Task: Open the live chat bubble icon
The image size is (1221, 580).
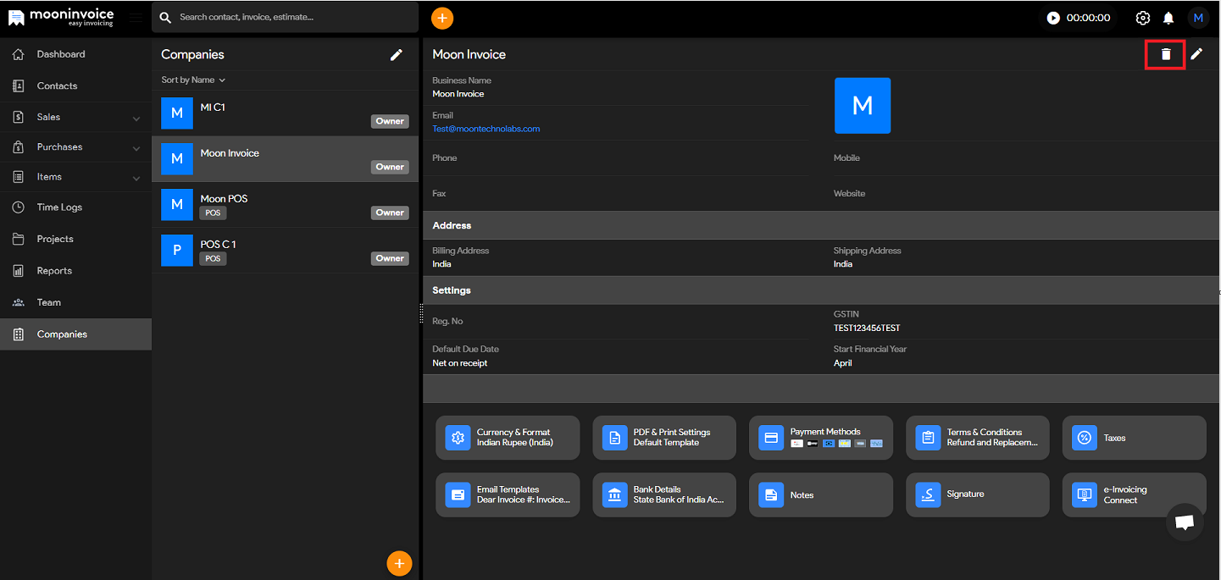Action: (1185, 522)
